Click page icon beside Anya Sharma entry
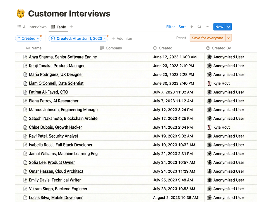The width and height of the screenshot is (257, 202). pos(25,57)
